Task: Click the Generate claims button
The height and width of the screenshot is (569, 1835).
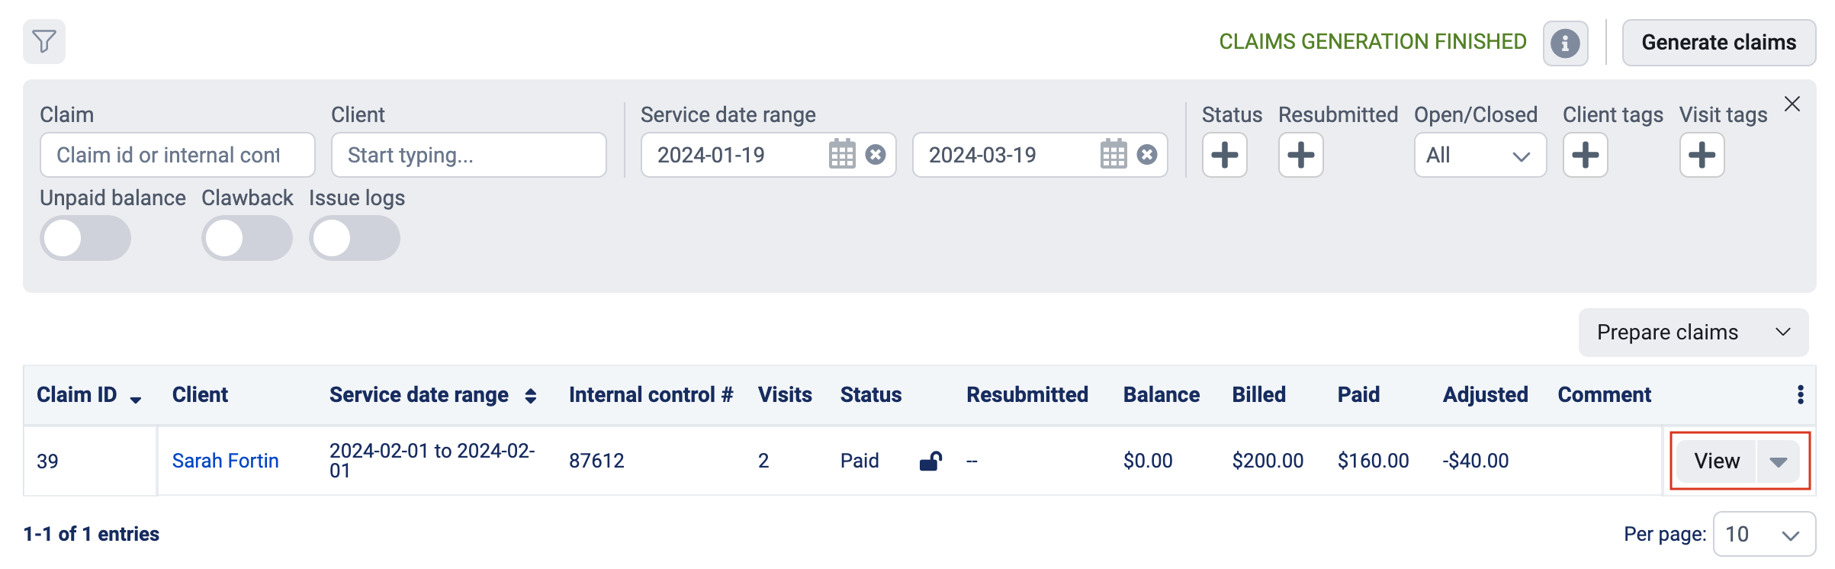Action: click(x=1719, y=43)
